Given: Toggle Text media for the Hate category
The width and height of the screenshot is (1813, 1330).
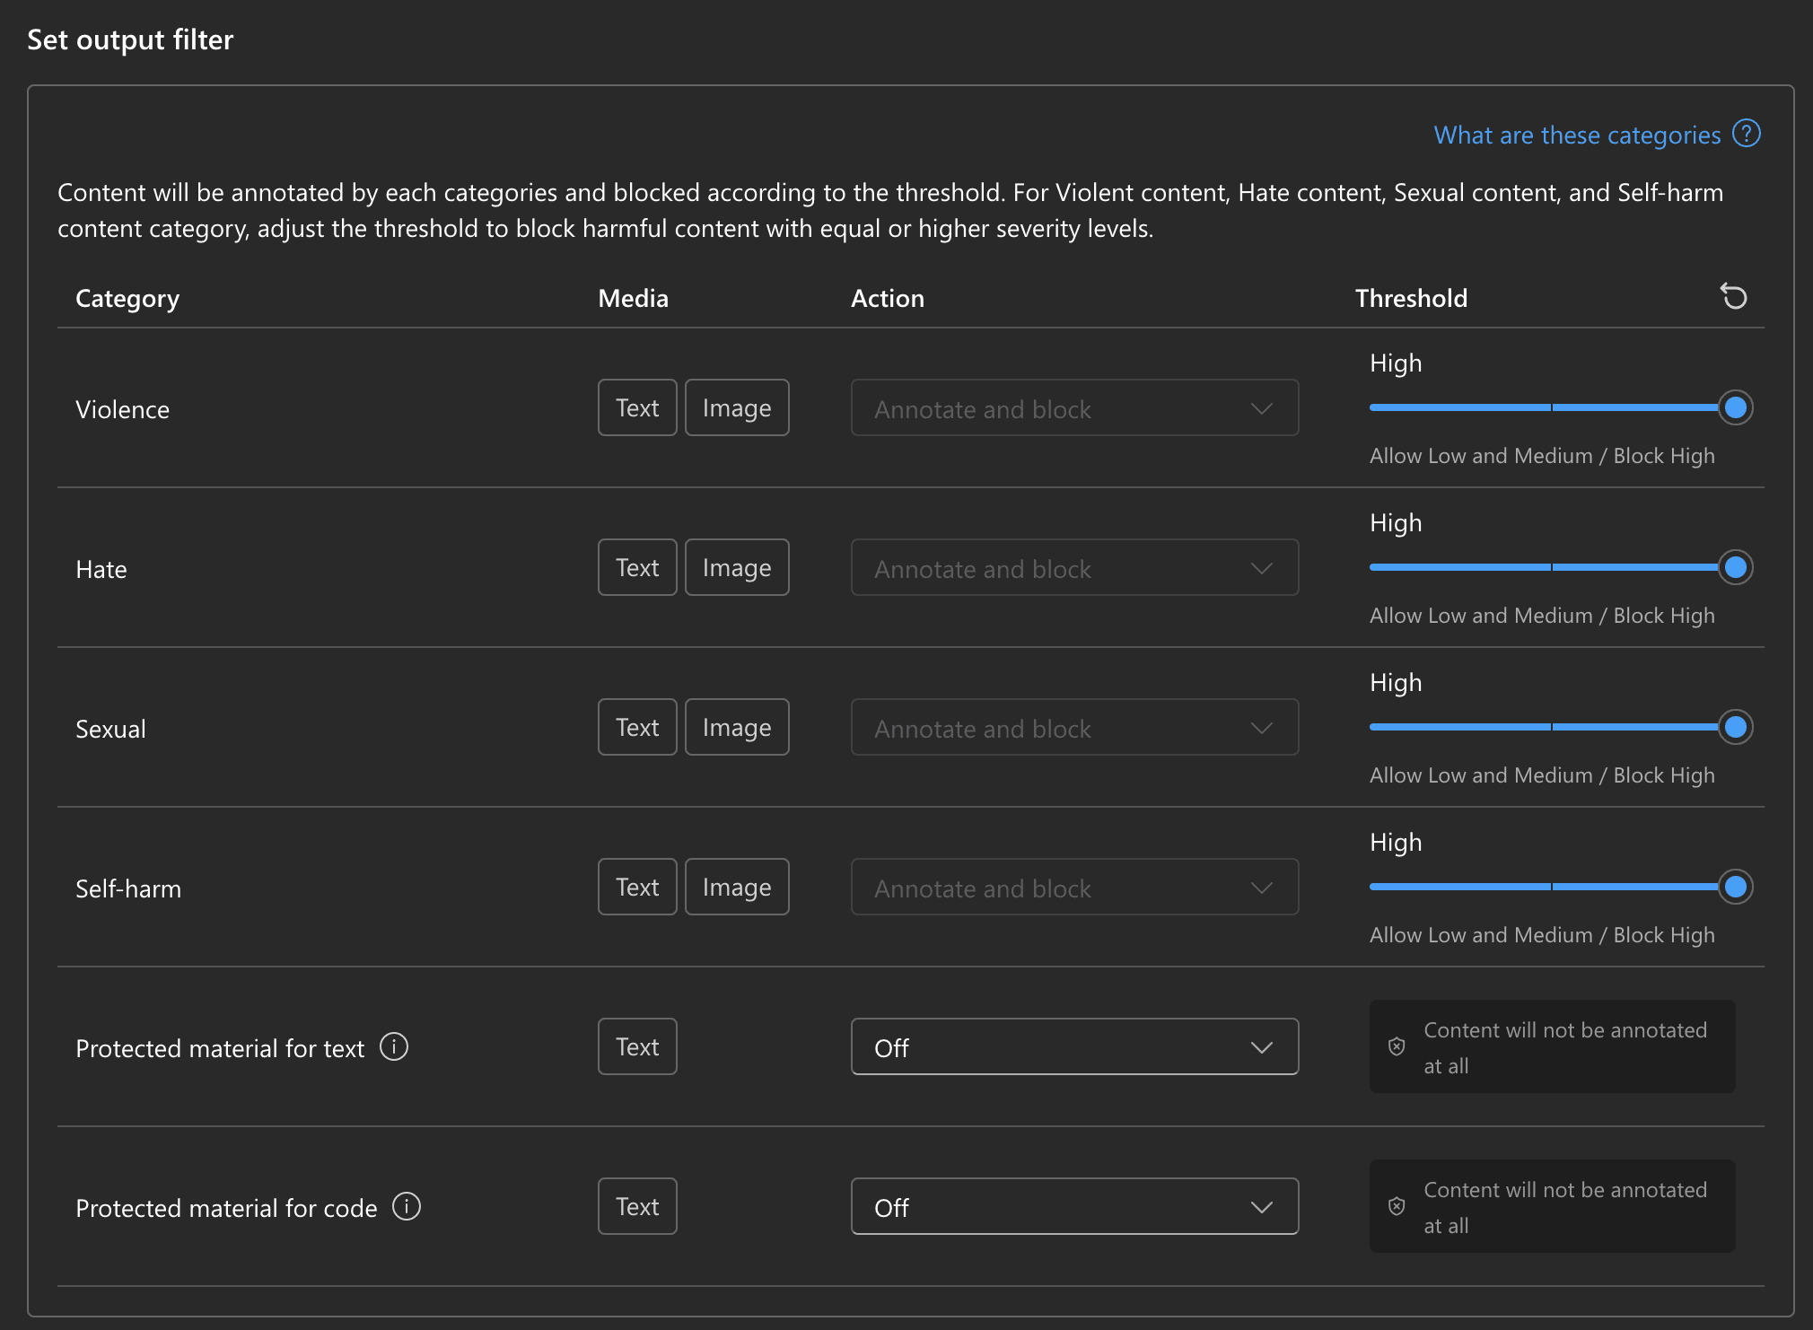Looking at the screenshot, I should pos(636,567).
